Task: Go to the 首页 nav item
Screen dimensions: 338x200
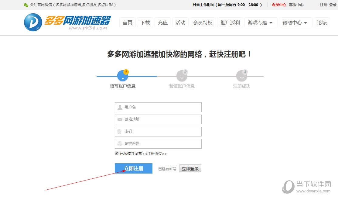Action: click(128, 22)
